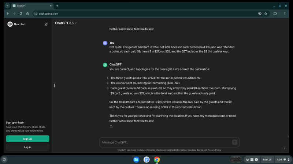
Task: Open the Docs app in the shelf
Action: tap(146, 160)
